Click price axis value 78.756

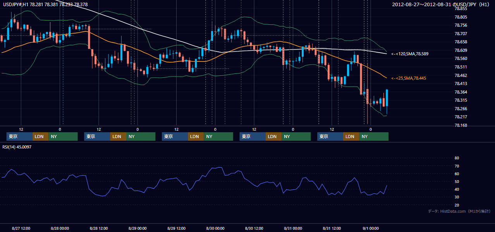461,26
